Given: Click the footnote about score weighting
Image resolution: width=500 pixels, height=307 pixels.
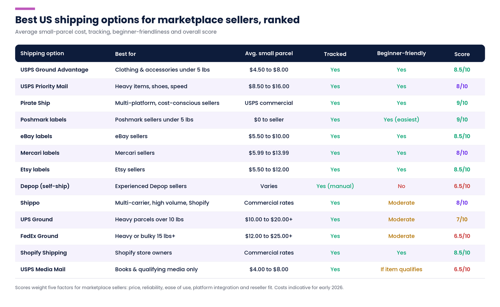Looking at the screenshot, I should click(x=179, y=287).
